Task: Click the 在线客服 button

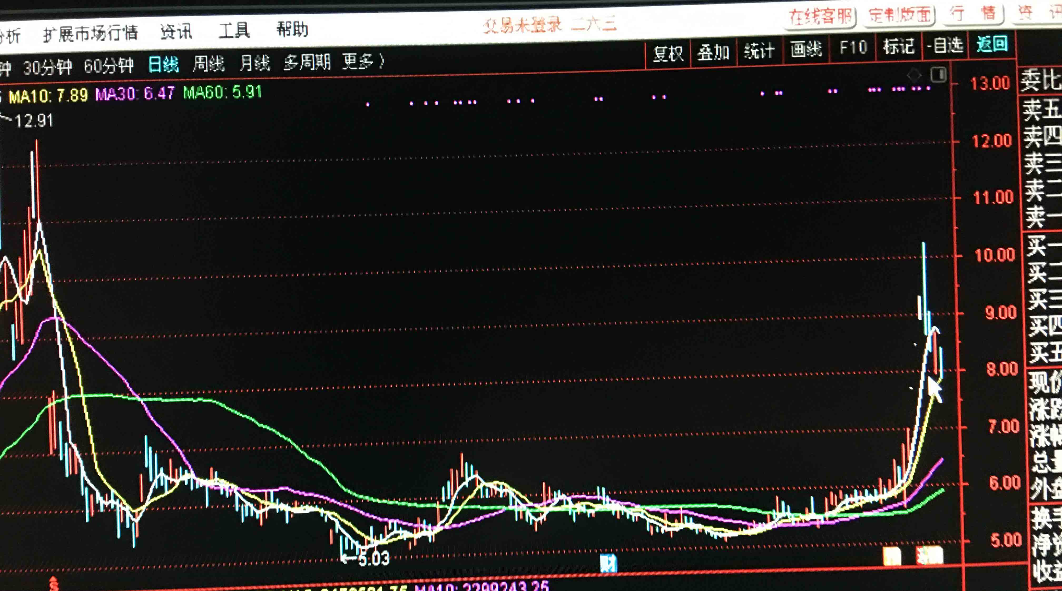Action: [820, 17]
